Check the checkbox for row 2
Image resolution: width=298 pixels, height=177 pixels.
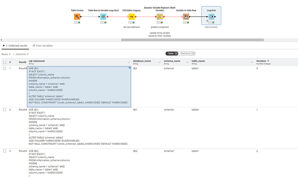pyautogui.click(x=4, y=110)
